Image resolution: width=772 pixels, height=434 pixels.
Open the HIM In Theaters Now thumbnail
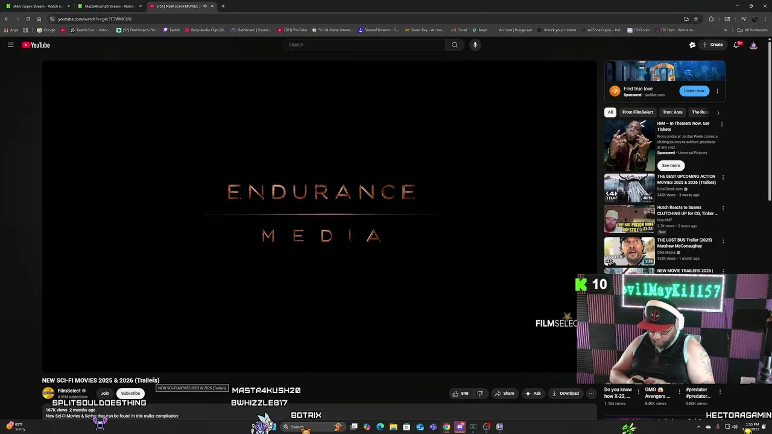point(629,146)
